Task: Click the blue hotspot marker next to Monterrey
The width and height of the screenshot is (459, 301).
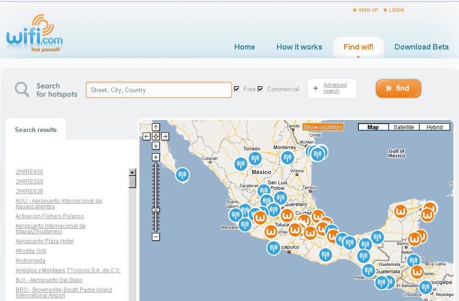Action: [288, 157]
